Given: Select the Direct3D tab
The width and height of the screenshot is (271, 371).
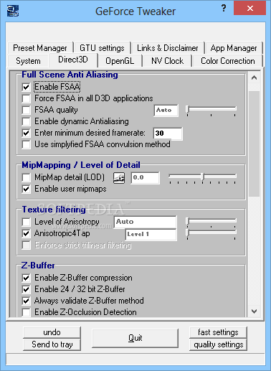Looking at the screenshot, I should click(73, 60).
